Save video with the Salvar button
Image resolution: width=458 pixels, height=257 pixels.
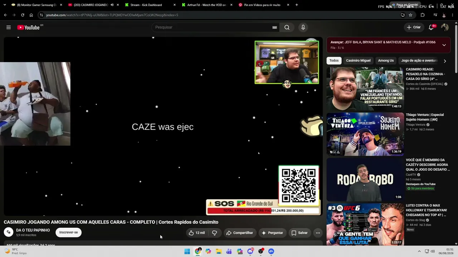[299, 233]
